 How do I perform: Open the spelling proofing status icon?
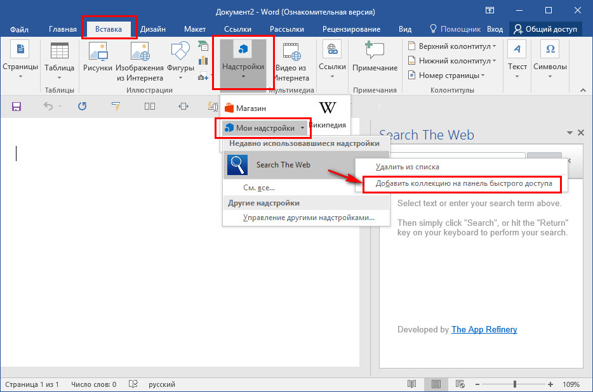(133, 384)
